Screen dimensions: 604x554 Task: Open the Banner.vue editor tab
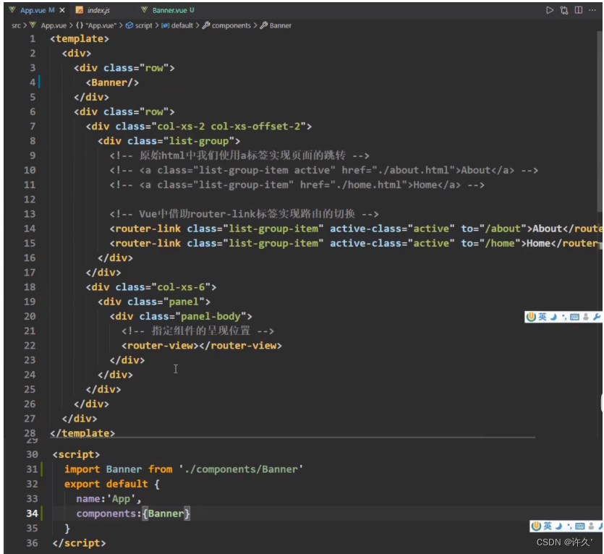tap(173, 10)
